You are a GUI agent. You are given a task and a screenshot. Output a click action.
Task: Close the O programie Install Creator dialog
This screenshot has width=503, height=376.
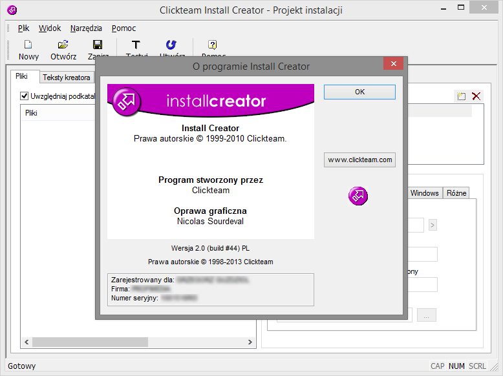point(394,63)
